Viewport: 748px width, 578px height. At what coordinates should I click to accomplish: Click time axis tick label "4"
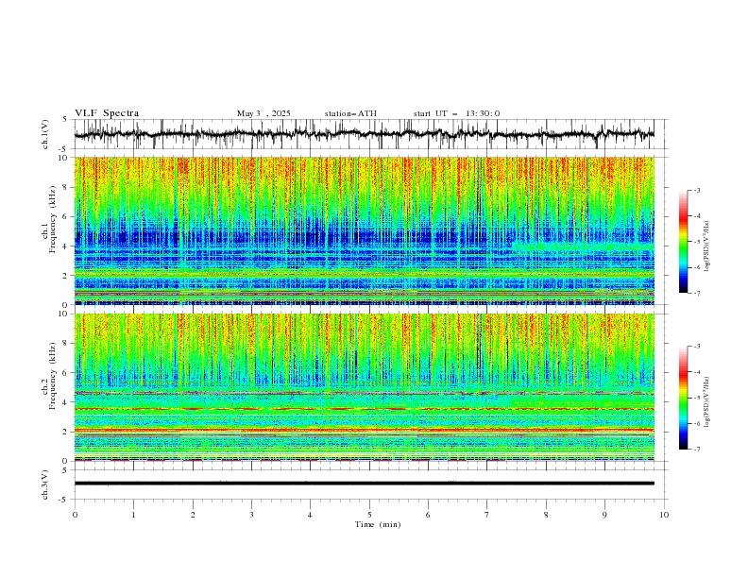coord(310,515)
